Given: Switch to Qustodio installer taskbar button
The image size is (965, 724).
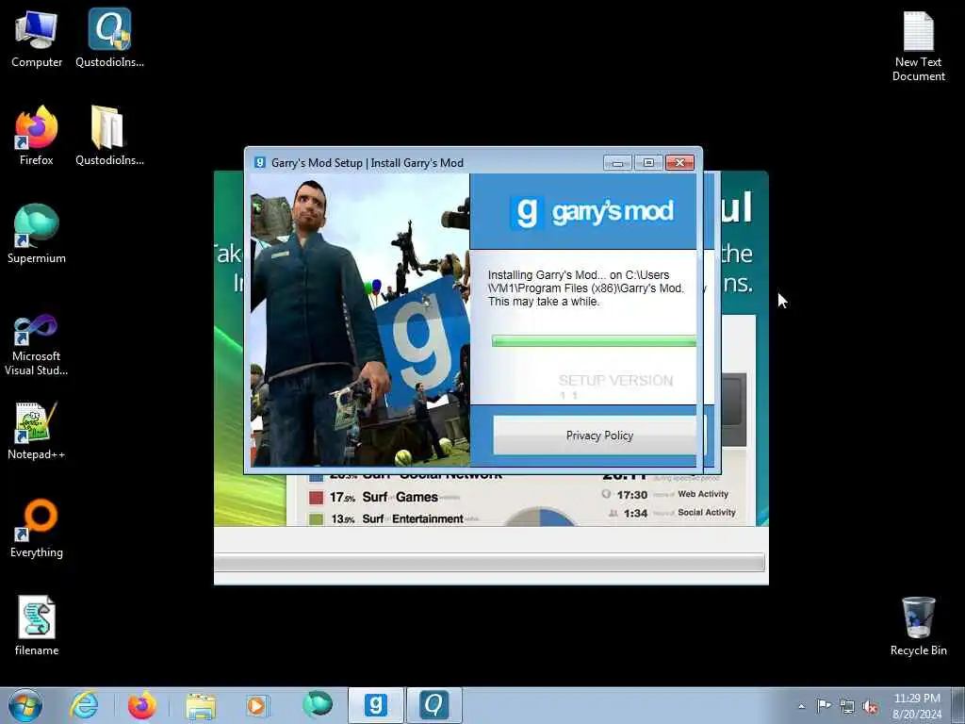Looking at the screenshot, I should coord(433,705).
